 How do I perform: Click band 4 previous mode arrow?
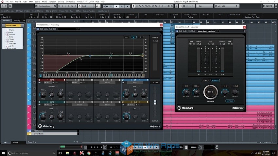[x=131, y=80]
